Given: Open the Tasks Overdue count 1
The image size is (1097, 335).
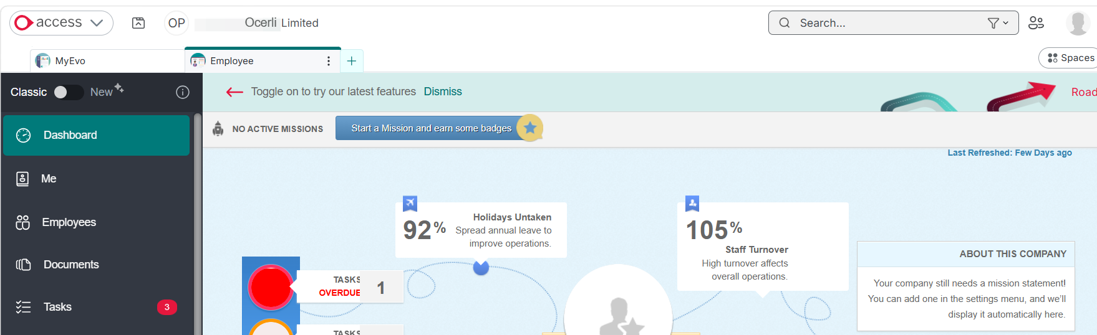Looking at the screenshot, I should tap(381, 288).
